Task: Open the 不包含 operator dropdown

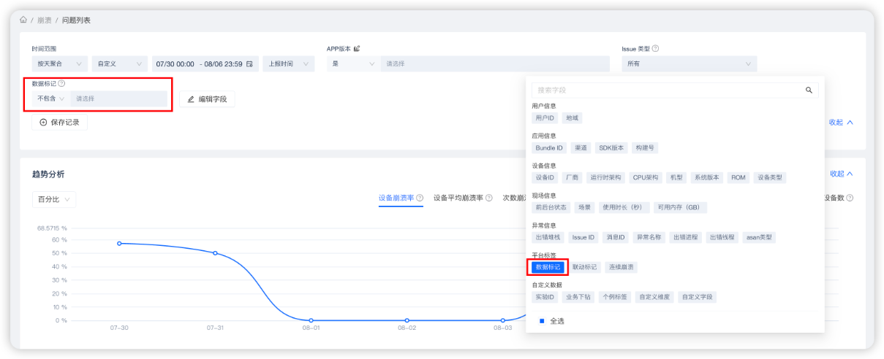Action: click(x=51, y=99)
